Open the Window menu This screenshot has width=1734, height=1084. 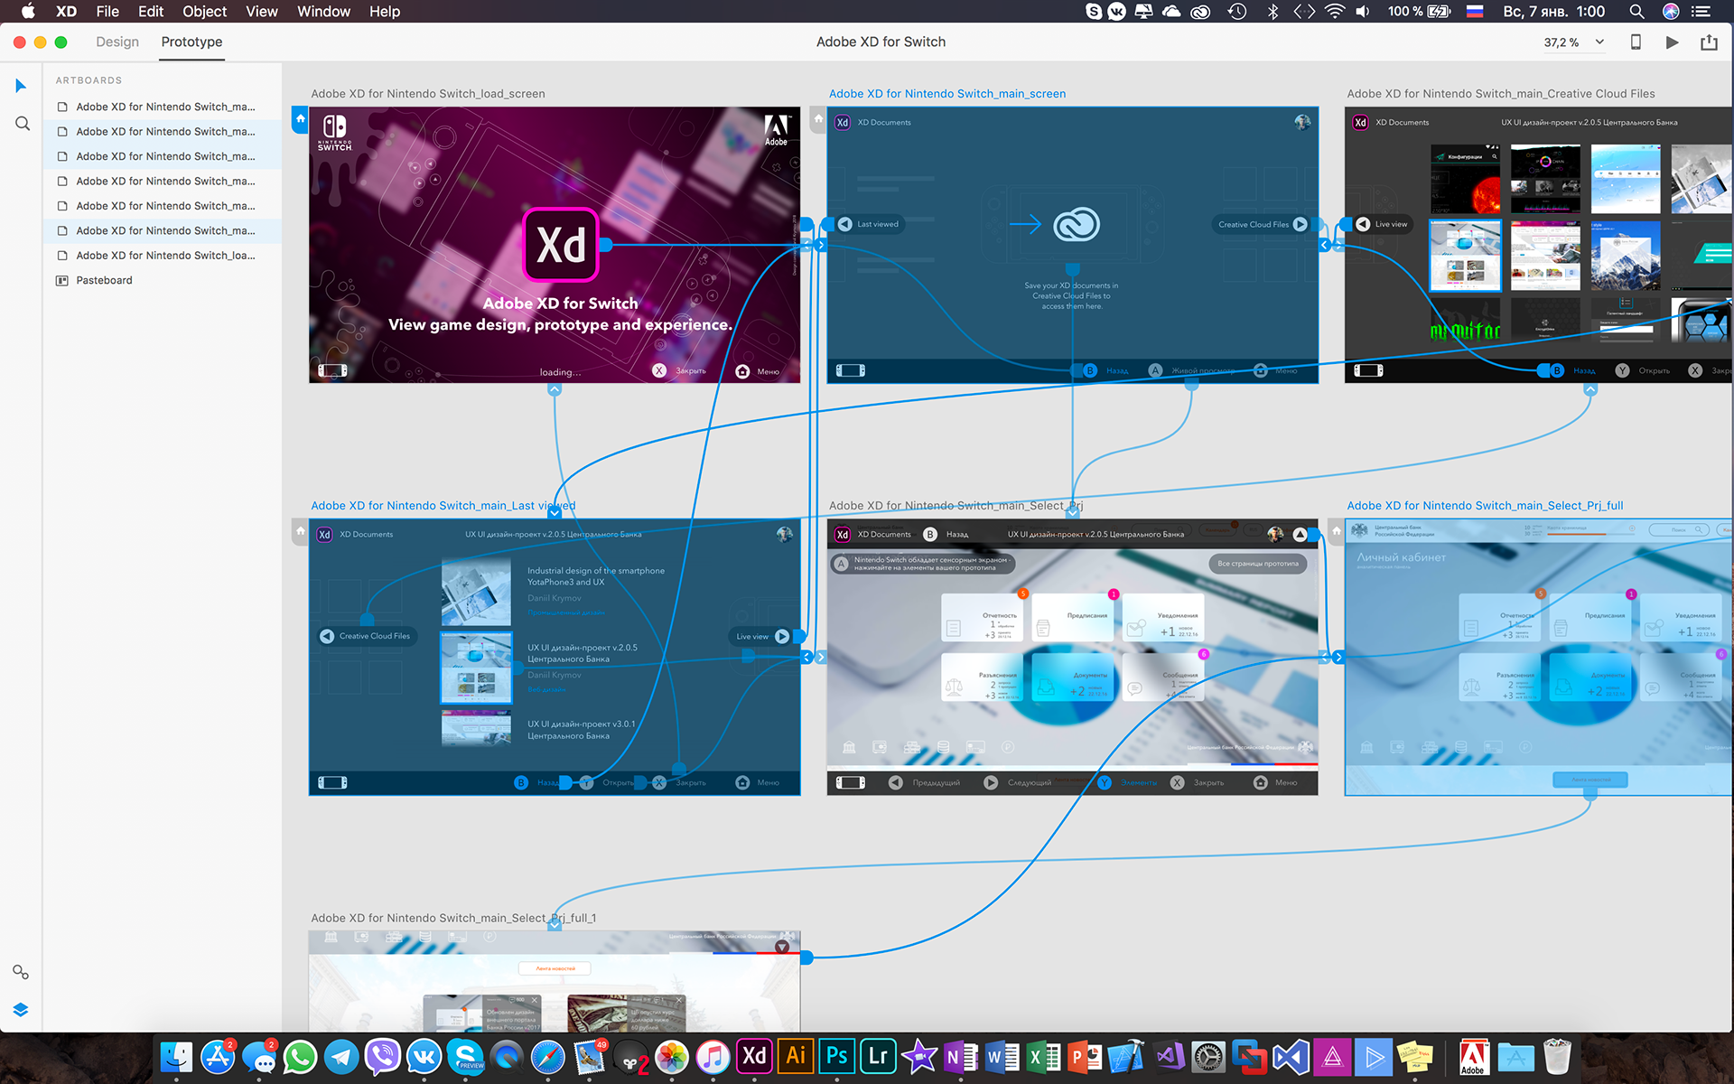click(323, 12)
